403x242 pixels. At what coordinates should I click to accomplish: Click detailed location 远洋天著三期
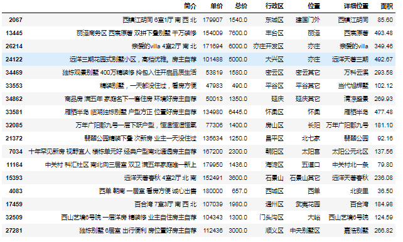pos(350,60)
